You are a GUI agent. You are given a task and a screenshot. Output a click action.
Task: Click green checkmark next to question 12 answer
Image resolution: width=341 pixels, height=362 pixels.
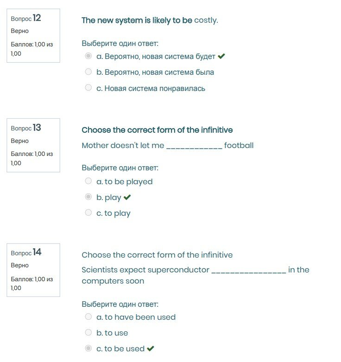(221, 56)
